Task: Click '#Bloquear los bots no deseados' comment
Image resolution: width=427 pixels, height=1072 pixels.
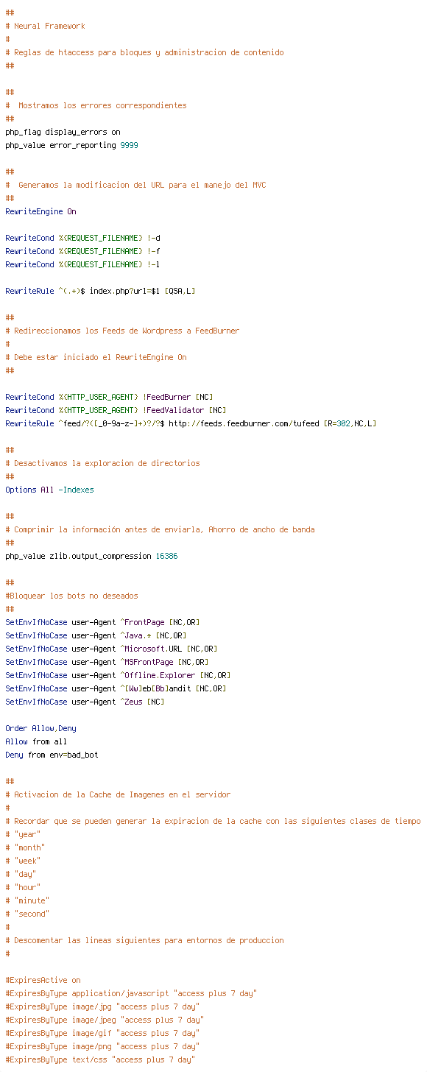Action: [x=71, y=596]
